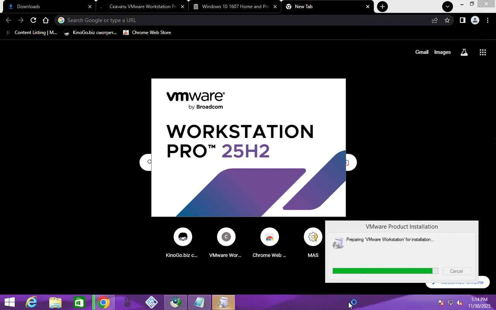Open the VMware Wor... shortcut tile
This screenshot has height=310, width=496.
point(226,243)
